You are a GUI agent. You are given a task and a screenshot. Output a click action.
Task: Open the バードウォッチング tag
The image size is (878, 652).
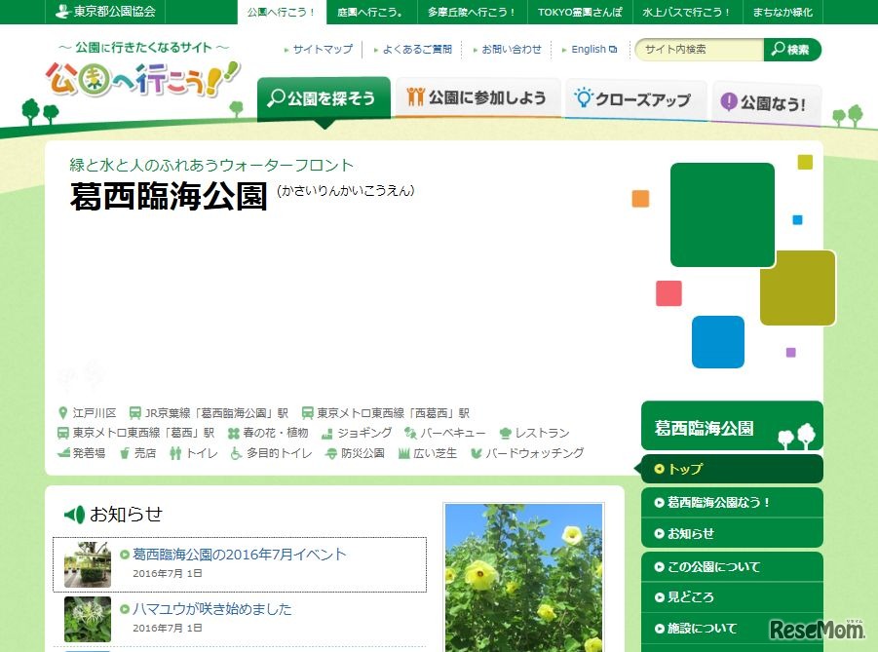coord(534,452)
